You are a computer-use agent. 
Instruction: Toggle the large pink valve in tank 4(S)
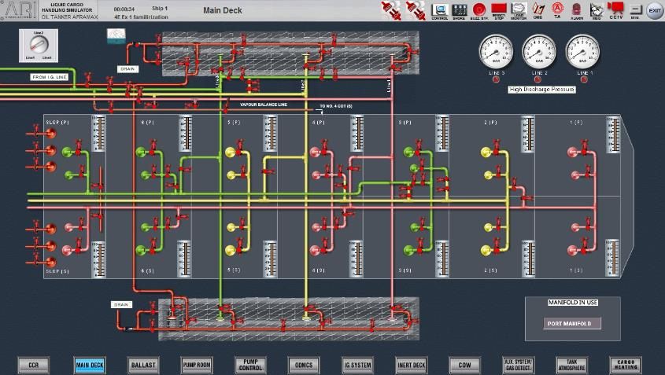click(315, 250)
